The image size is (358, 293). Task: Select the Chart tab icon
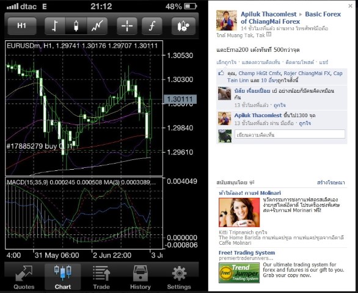(x=63, y=277)
